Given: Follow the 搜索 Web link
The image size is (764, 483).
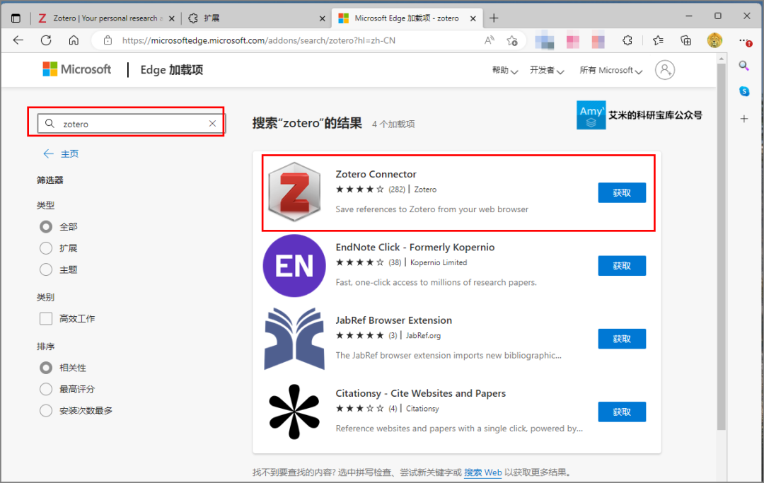Looking at the screenshot, I should tap(483, 472).
